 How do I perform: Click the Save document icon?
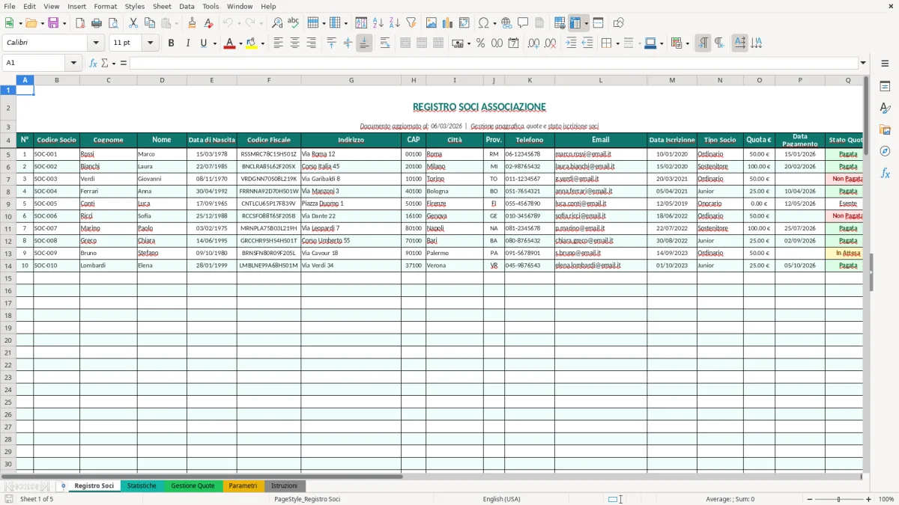tap(53, 23)
